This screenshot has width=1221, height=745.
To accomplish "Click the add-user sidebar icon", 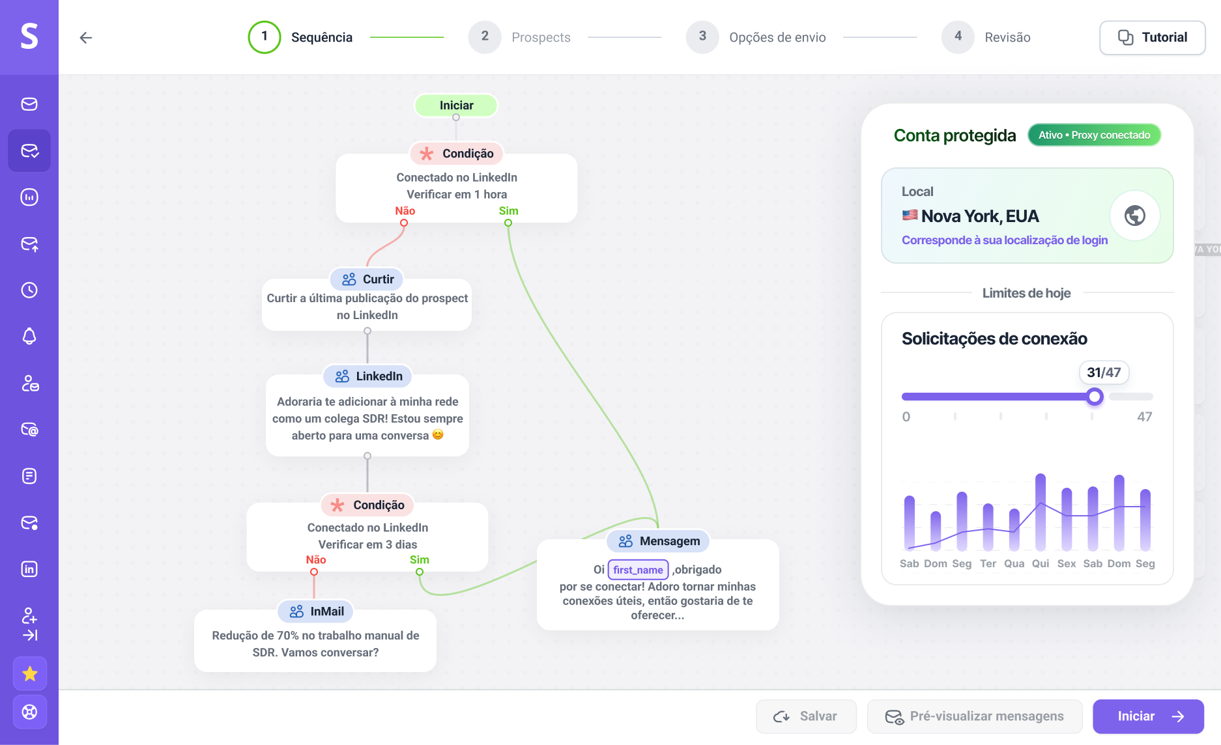I will click(x=29, y=615).
